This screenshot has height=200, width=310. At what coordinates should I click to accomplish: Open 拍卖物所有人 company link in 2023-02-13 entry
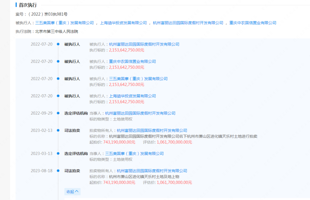click(152, 130)
